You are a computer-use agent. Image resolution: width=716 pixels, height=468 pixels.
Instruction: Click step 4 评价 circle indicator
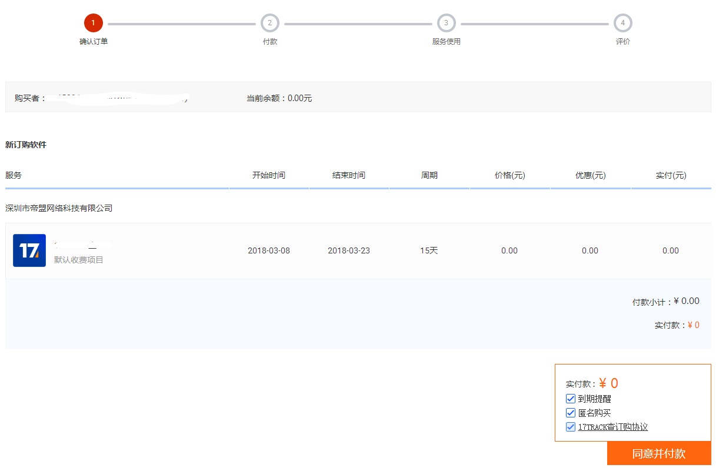click(x=622, y=22)
